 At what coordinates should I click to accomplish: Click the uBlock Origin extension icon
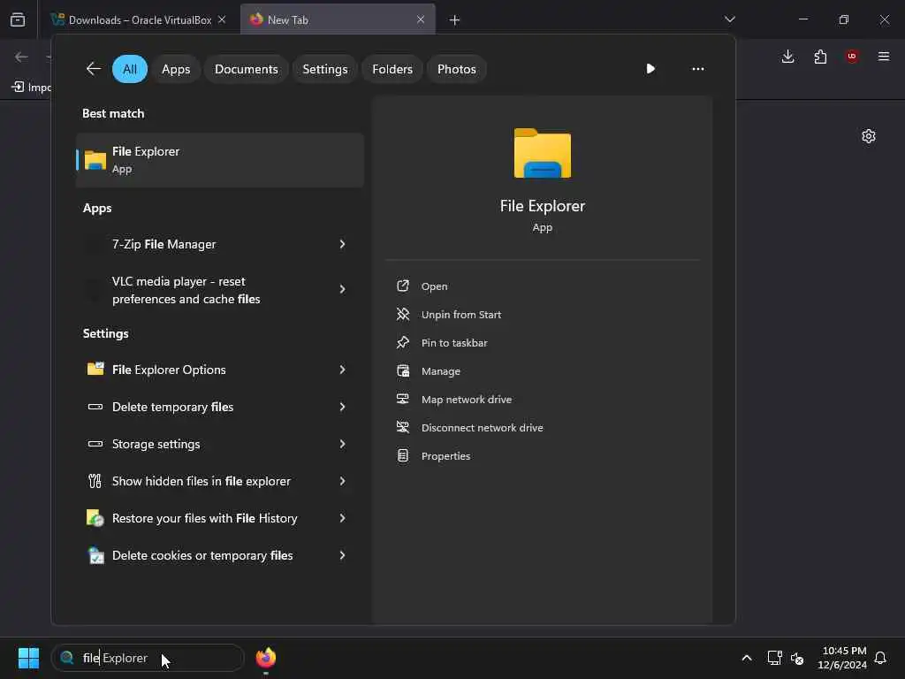coord(852,57)
